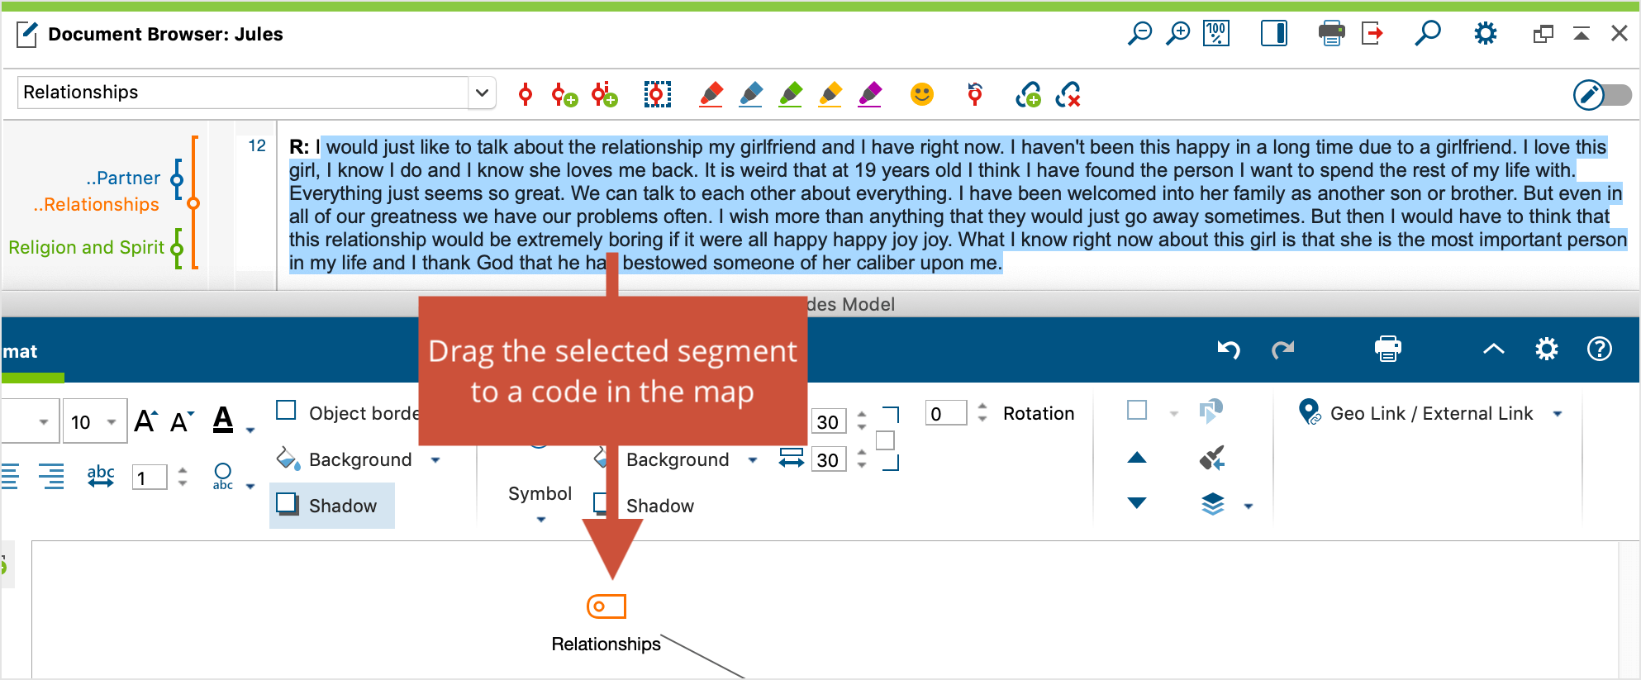Viewport: 1641px width, 680px height.
Task: Reset zoom to 100 percent
Action: (1216, 34)
